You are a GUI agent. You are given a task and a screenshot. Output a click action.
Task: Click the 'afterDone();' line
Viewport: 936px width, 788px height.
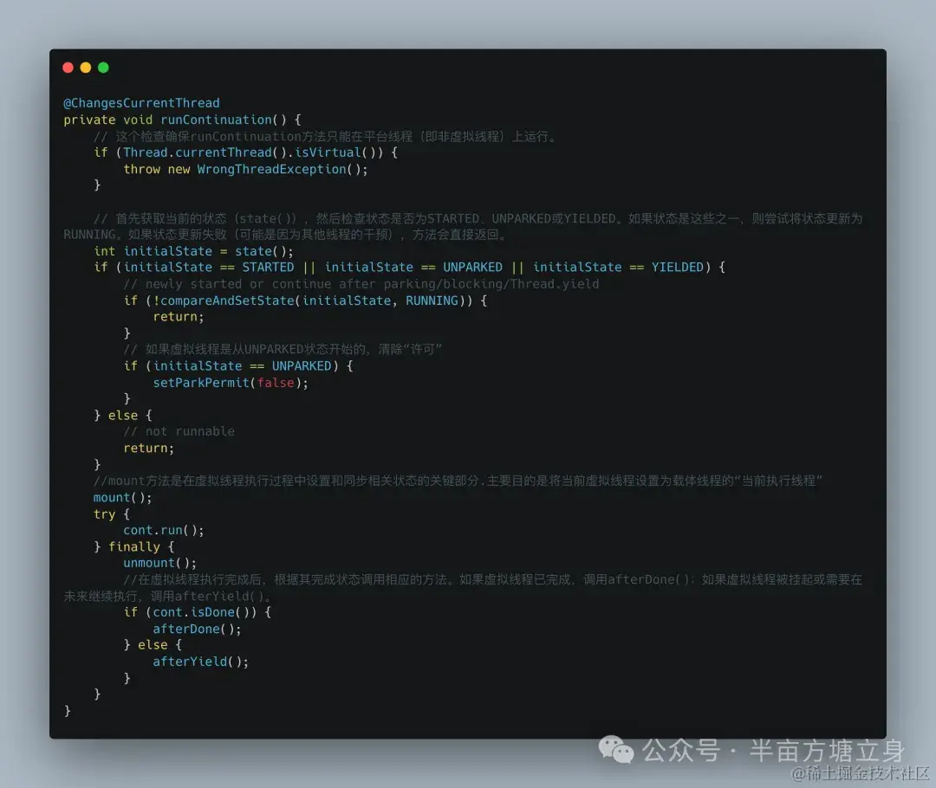(197, 629)
